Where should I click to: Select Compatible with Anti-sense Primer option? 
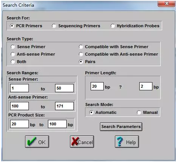(x=81, y=54)
